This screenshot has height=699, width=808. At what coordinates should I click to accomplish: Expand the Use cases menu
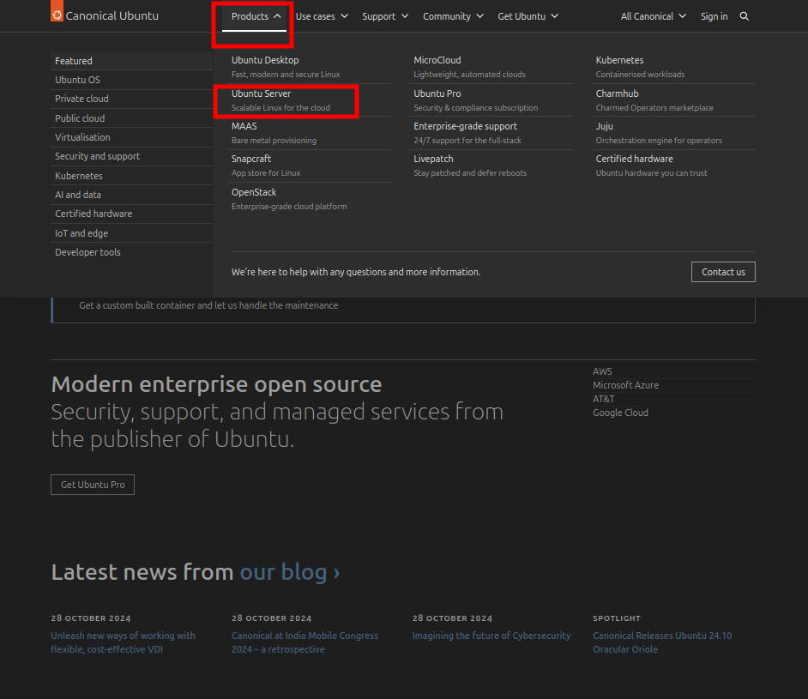tap(322, 16)
